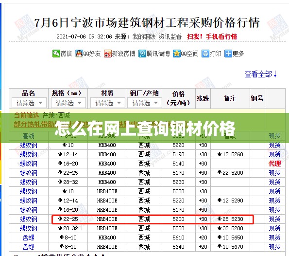Click the red 代理 link

[x=274, y=164]
